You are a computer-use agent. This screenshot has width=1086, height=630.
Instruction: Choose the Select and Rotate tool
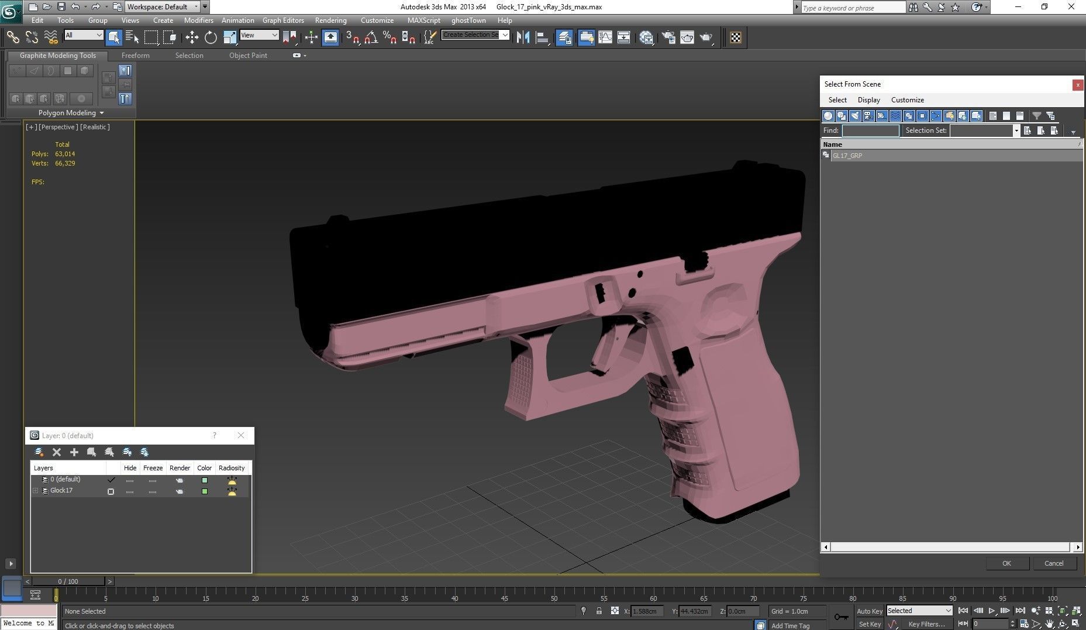211,37
